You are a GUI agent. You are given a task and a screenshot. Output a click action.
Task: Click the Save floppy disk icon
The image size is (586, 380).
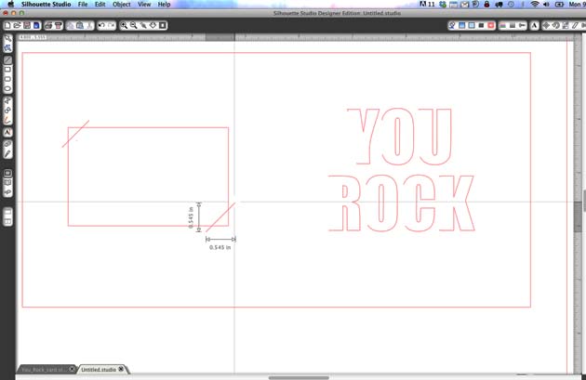(27, 25)
